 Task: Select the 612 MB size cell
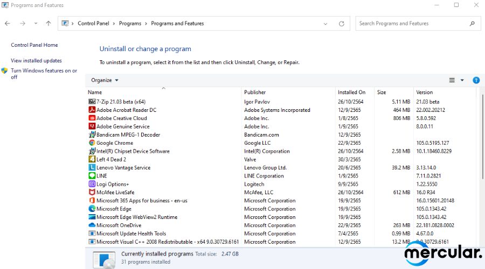pos(401,193)
